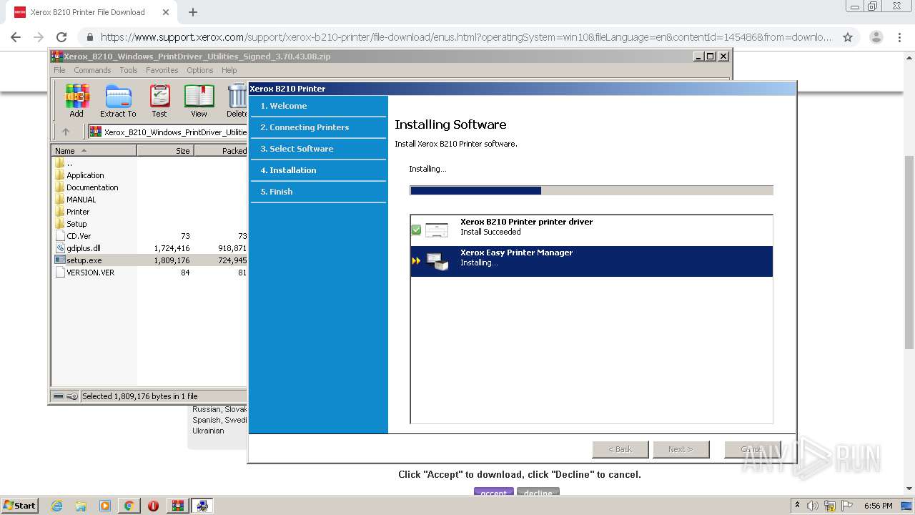Open the WinRAR File menu
The width and height of the screenshot is (915, 515).
[59, 70]
